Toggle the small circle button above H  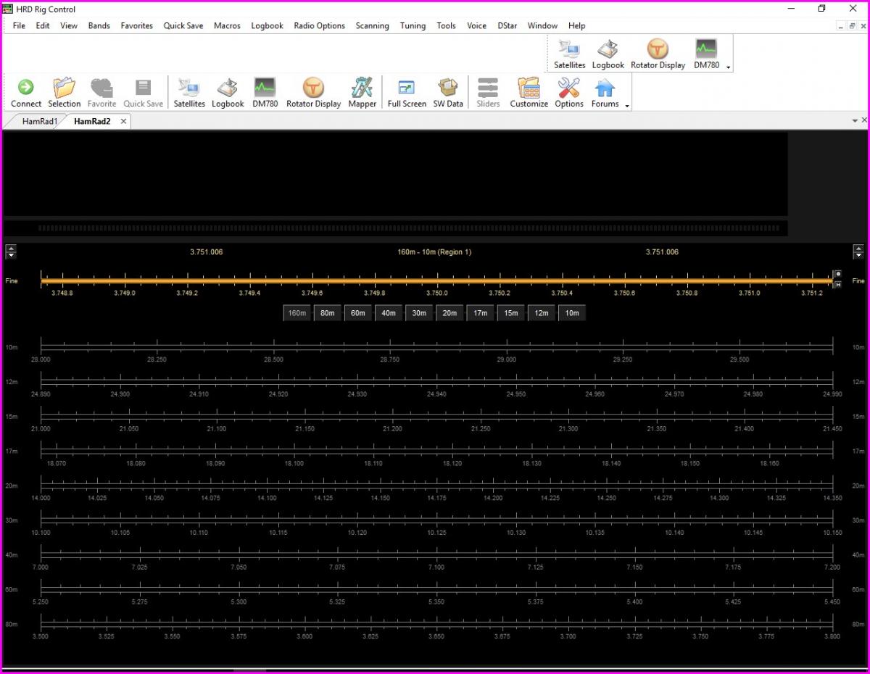[839, 274]
